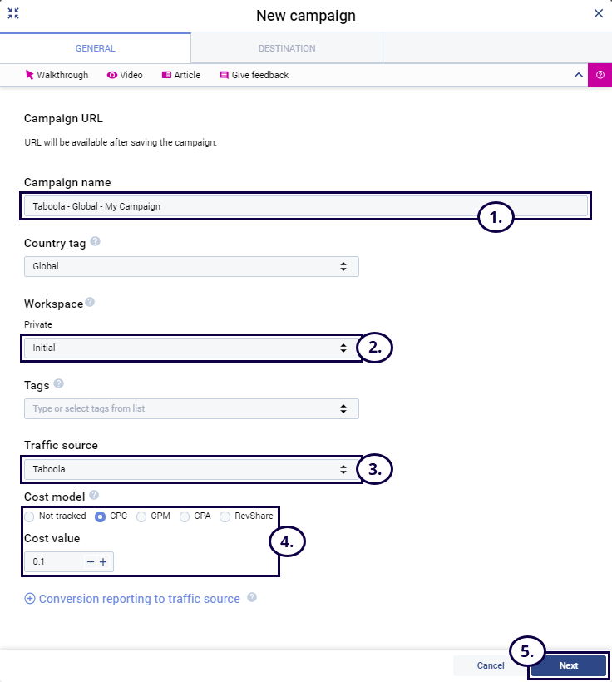
Task: Click help icon next to Workspace label
Action: [90, 303]
